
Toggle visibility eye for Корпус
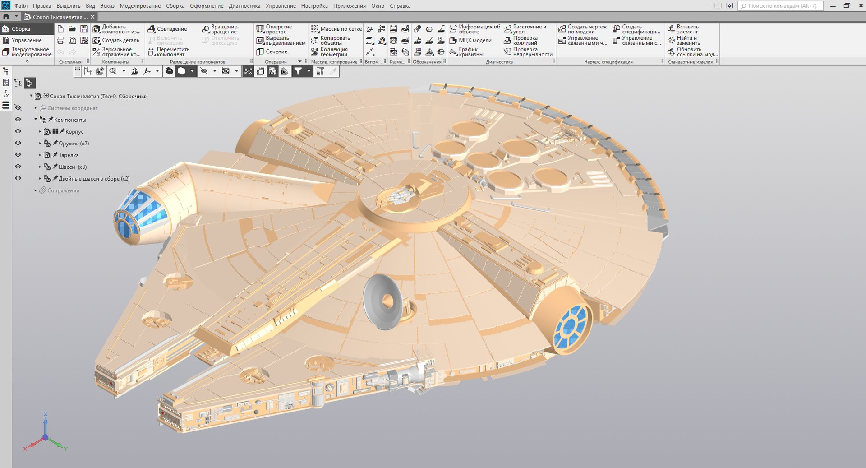click(18, 131)
